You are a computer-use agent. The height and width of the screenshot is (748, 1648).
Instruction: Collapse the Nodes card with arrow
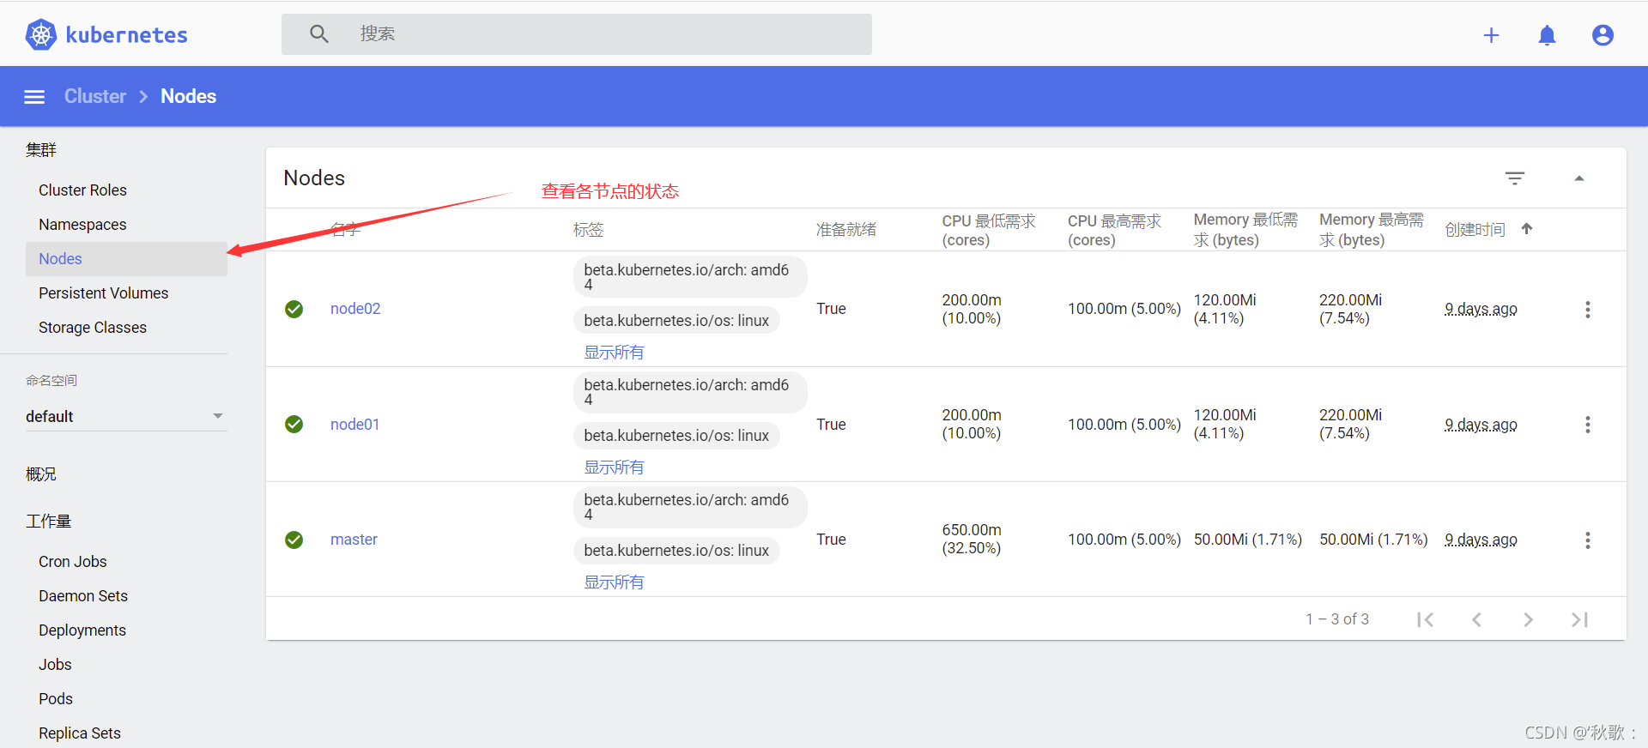point(1578,178)
